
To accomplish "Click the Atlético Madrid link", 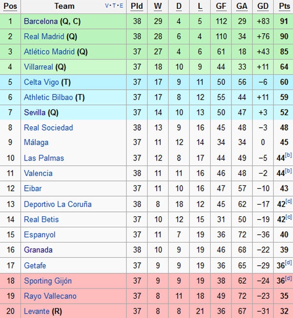I will [x=49, y=52].
